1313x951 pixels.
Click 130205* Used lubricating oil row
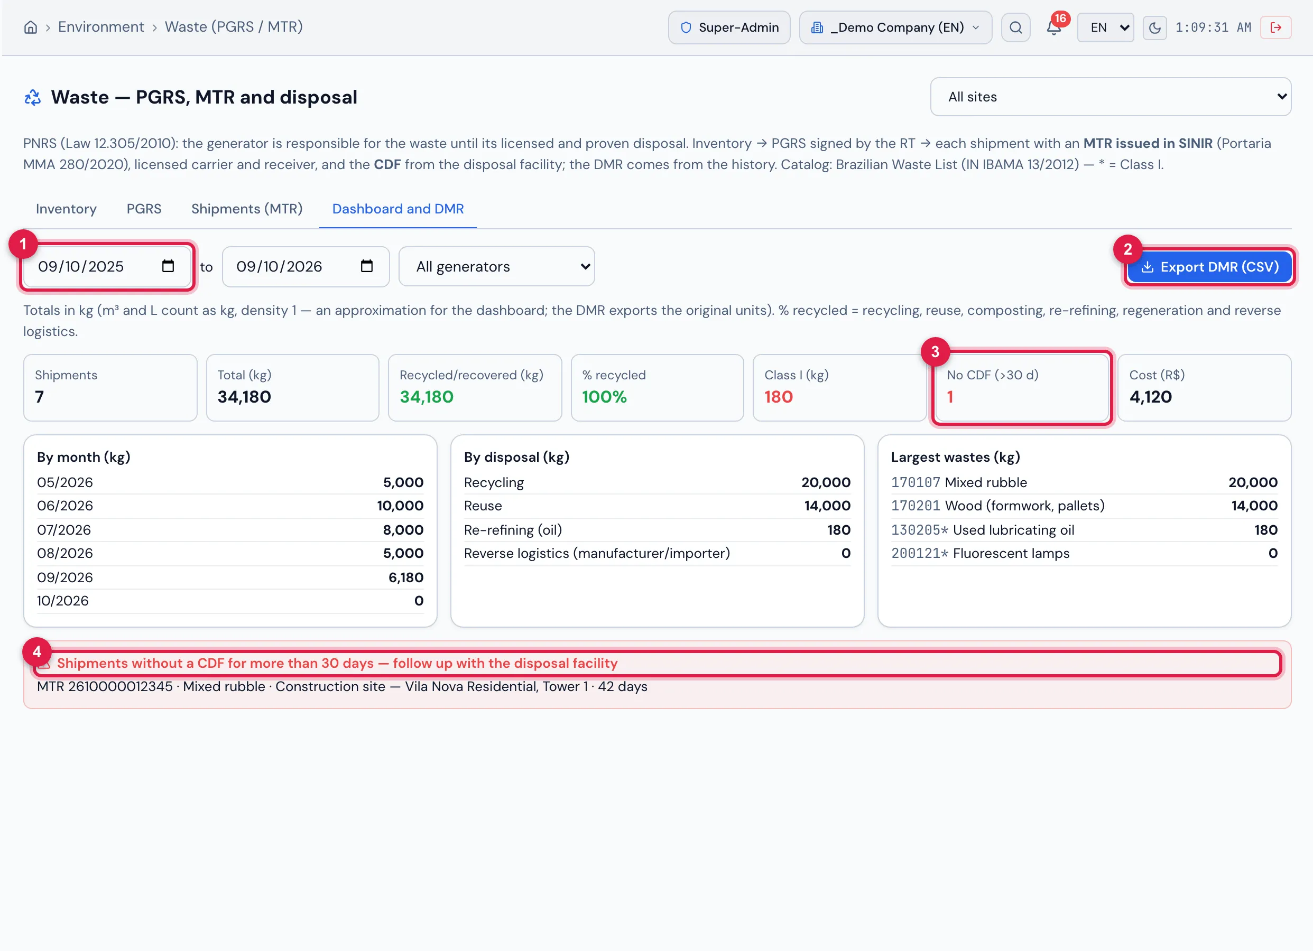(1084, 530)
